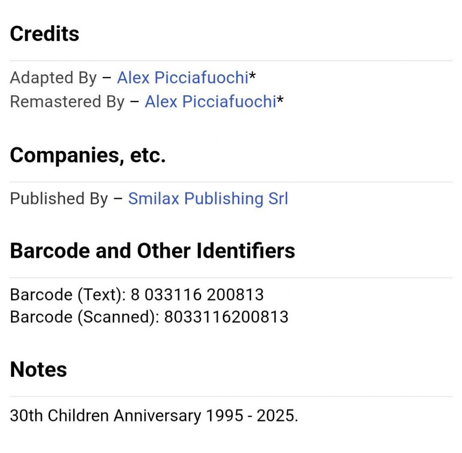Click the asterisk after the Remastered By name

pyautogui.click(x=280, y=100)
